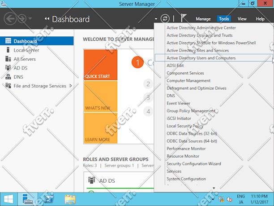Open the navigation history dropdown arrow
The height and width of the screenshot is (206, 274).
(x=30, y=18)
